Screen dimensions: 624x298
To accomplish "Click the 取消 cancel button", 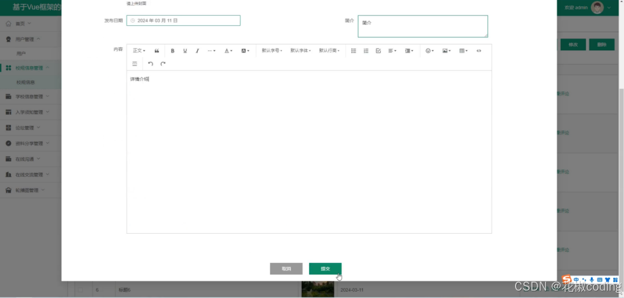I will (286, 269).
